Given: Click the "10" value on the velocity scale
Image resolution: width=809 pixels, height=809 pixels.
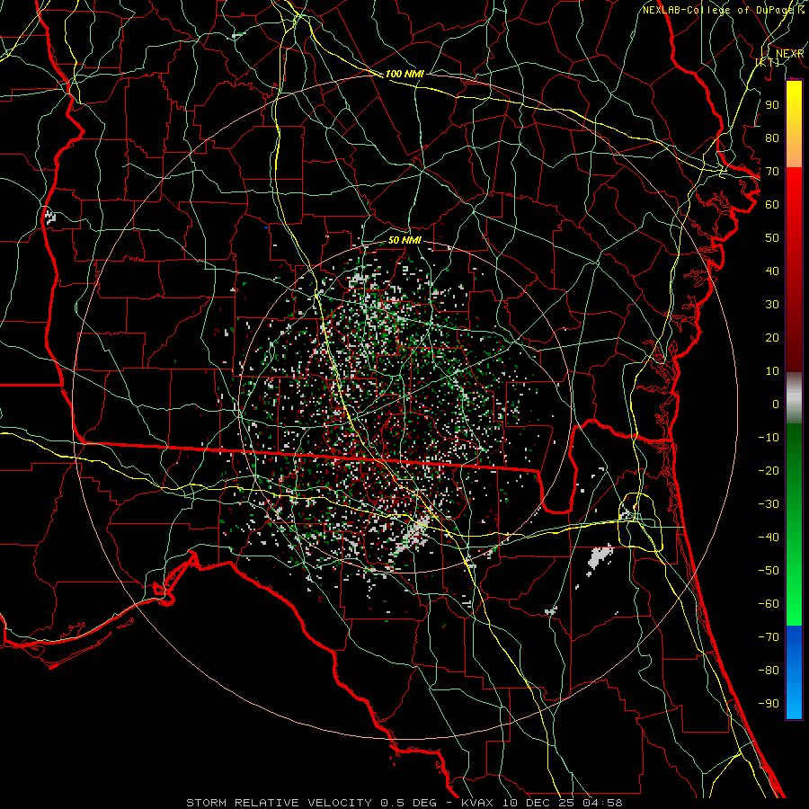Looking at the screenshot, I should [772, 371].
